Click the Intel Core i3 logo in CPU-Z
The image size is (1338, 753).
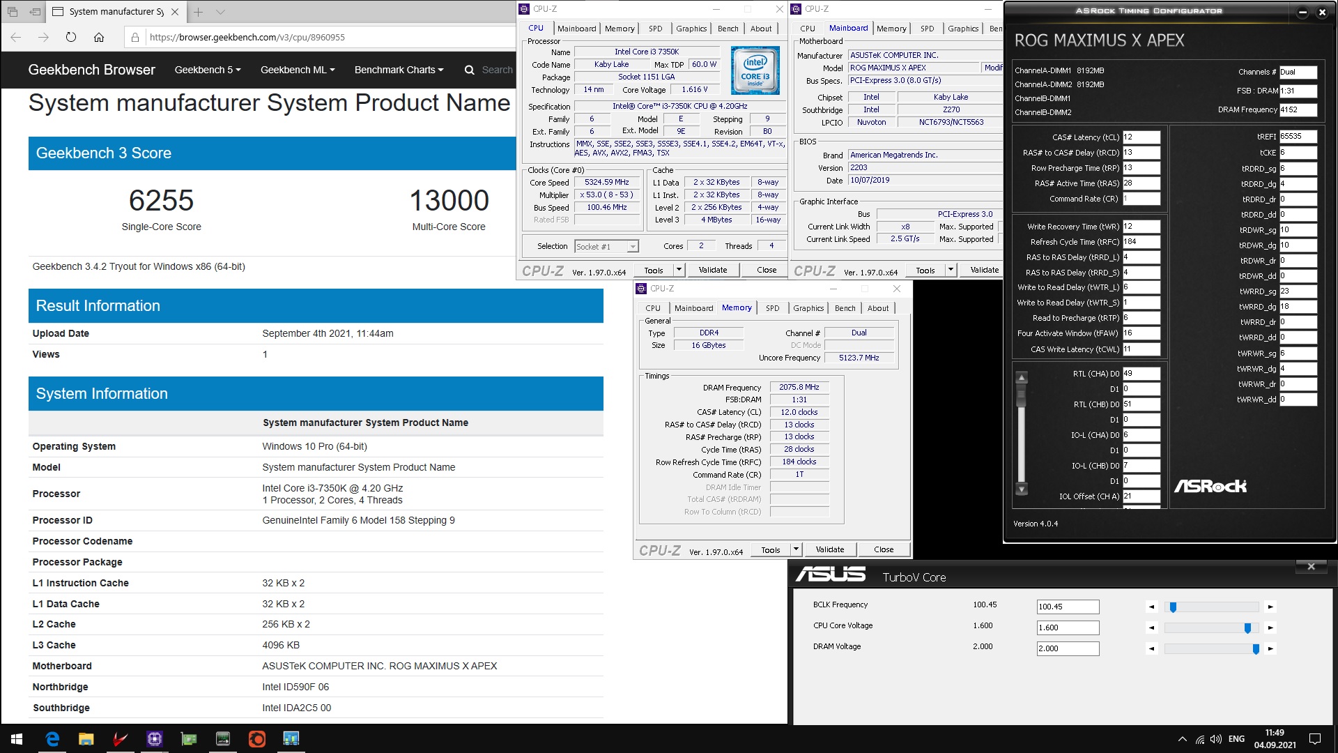755,70
